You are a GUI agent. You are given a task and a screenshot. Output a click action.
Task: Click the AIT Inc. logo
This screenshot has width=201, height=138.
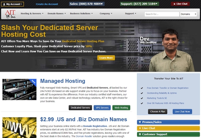10,14
